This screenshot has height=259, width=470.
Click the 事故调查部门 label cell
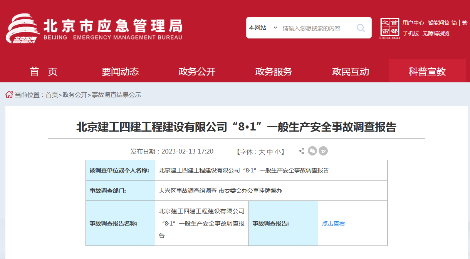point(120,190)
